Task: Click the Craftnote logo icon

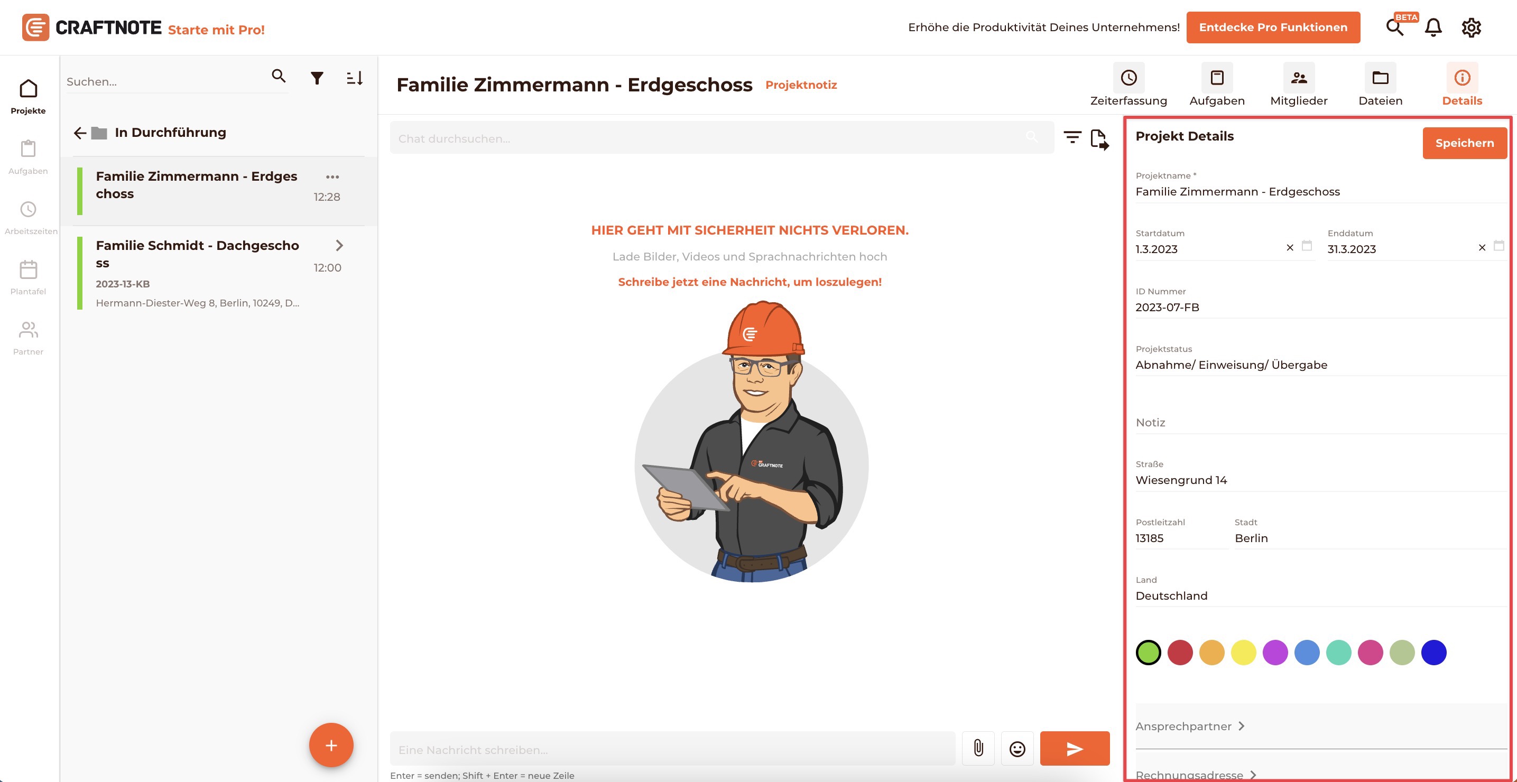Action: 35,27
